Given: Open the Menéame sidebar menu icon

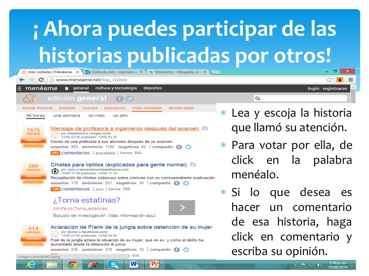Looking at the screenshot, I should (x=20, y=89).
